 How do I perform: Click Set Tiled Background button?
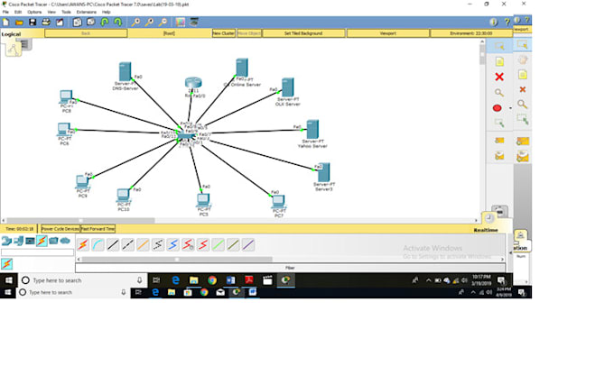[303, 33]
